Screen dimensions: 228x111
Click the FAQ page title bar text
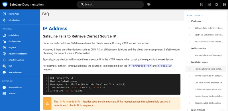pyautogui.click(x=46, y=14)
